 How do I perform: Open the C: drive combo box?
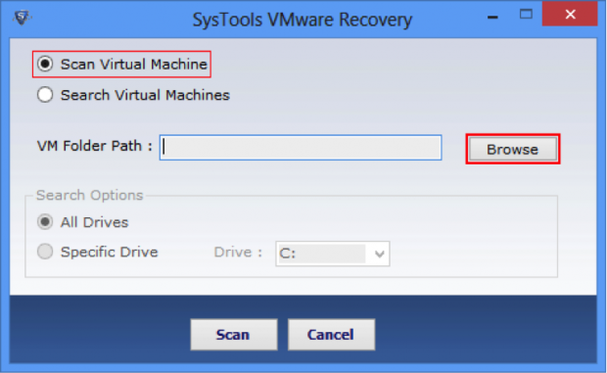pyautogui.click(x=333, y=254)
